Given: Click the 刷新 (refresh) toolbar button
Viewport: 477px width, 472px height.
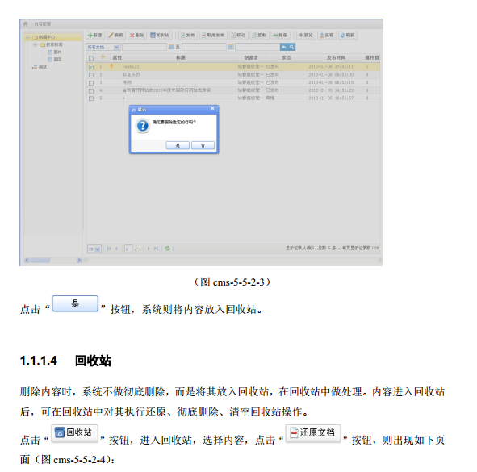Looking at the screenshot, I should 348,36.
